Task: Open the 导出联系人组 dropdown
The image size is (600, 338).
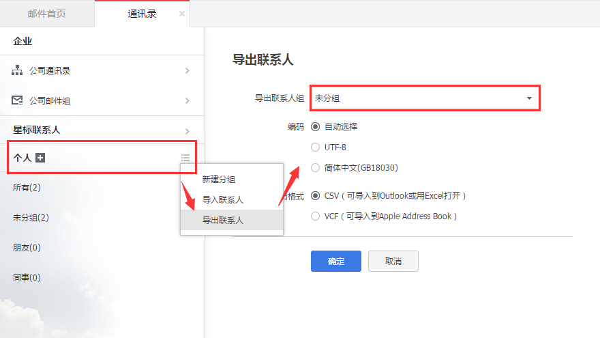Action: click(x=425, y=98)
